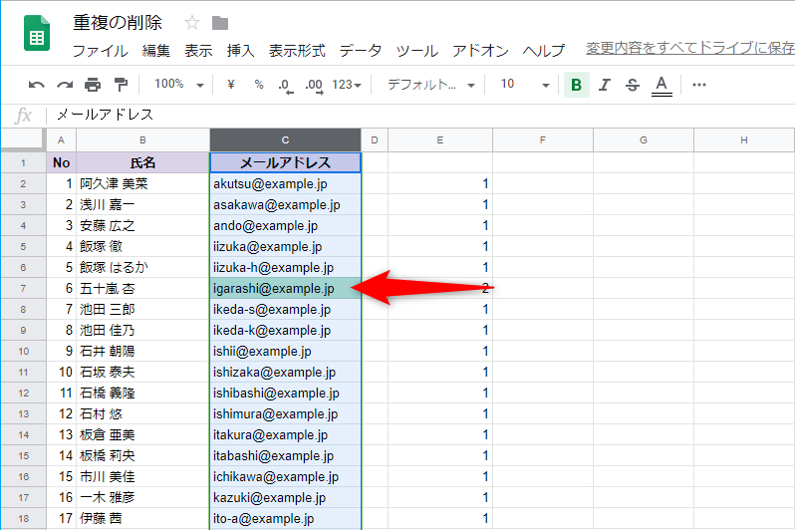Open the 編集 menu
This screenshot has height=530, width=795.
click(156, 51)
